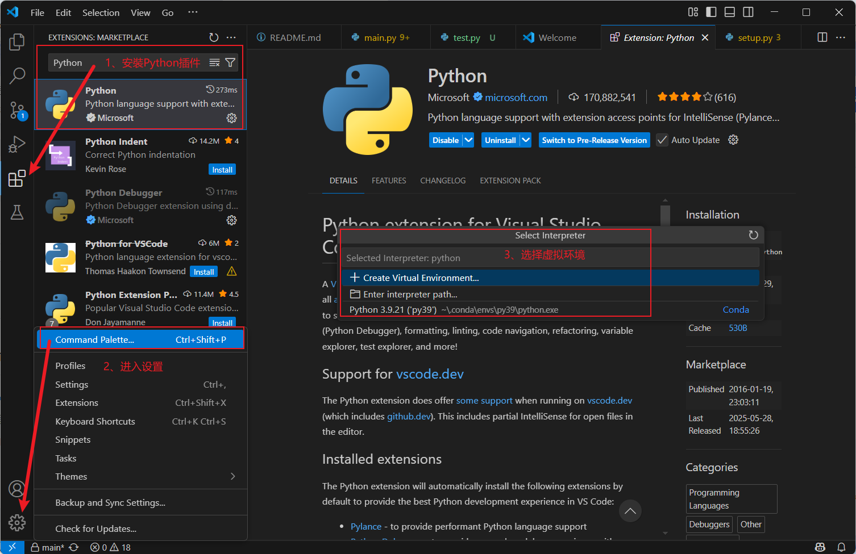Click the Debuggers category tag
Image resolution: width=856 pixels, height=554 pixels.
pyautogui.click(x=709, y=524)
